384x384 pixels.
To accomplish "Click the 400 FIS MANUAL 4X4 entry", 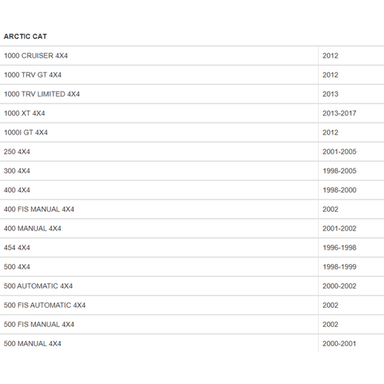I will [38, 209].
